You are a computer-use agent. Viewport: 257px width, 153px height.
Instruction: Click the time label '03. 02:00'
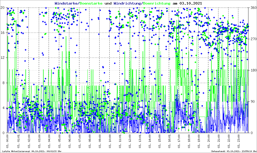pos(29,141)
